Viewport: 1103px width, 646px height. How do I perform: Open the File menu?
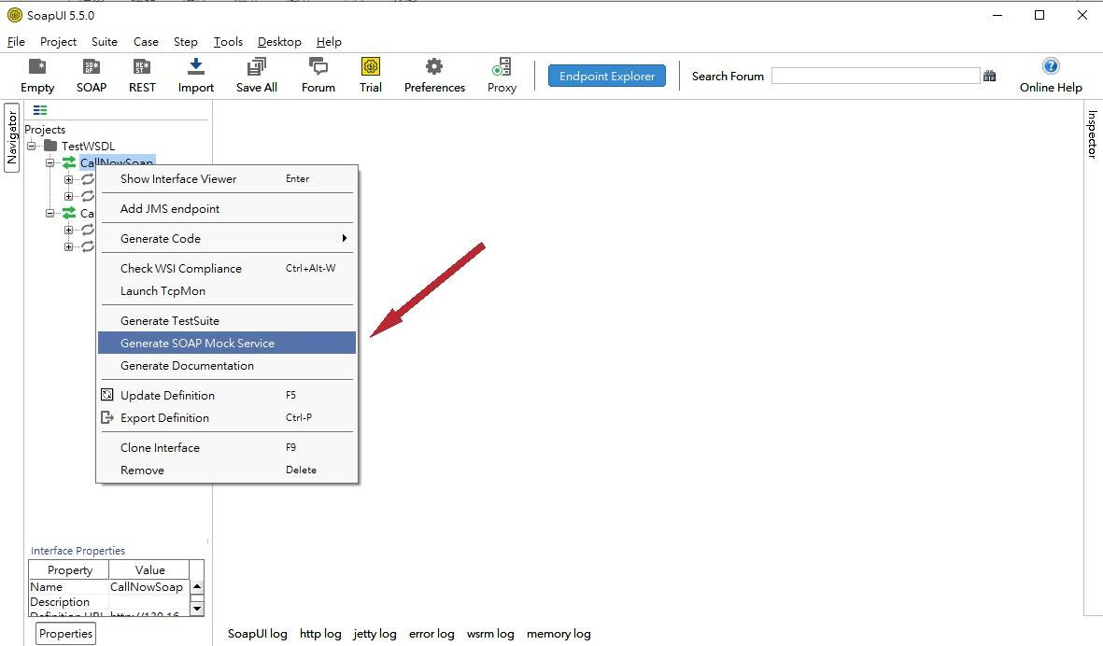click(16, 41)
